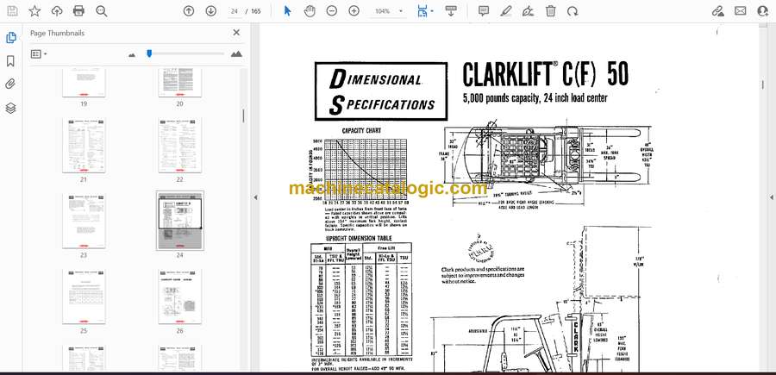Collapse the left navigation pane arrow
Screen dimensions: 776x375
255,197
